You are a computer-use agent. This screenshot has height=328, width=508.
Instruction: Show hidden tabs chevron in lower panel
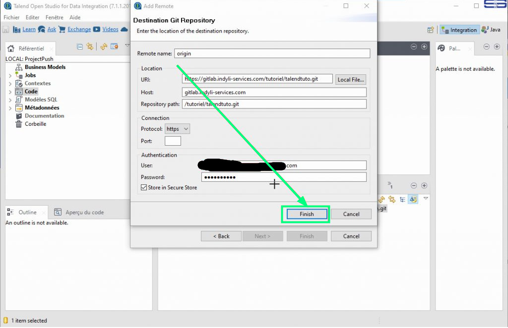tap(390, 185)
